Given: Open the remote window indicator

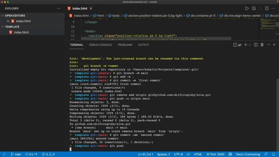Looking at the screenshot, I should pyautogui.click(x=4, y=154).
